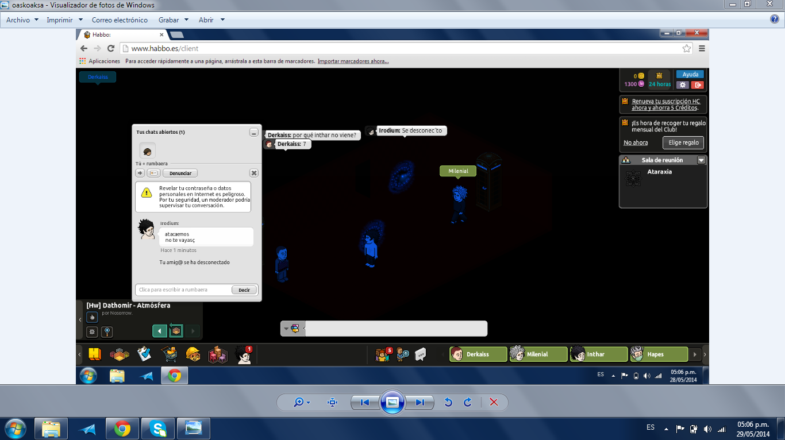Image resolution: width=785 pixels, height=440 pixels.
Task: Rotate photo counterclockwise
Action: click(x=448, y=402)
